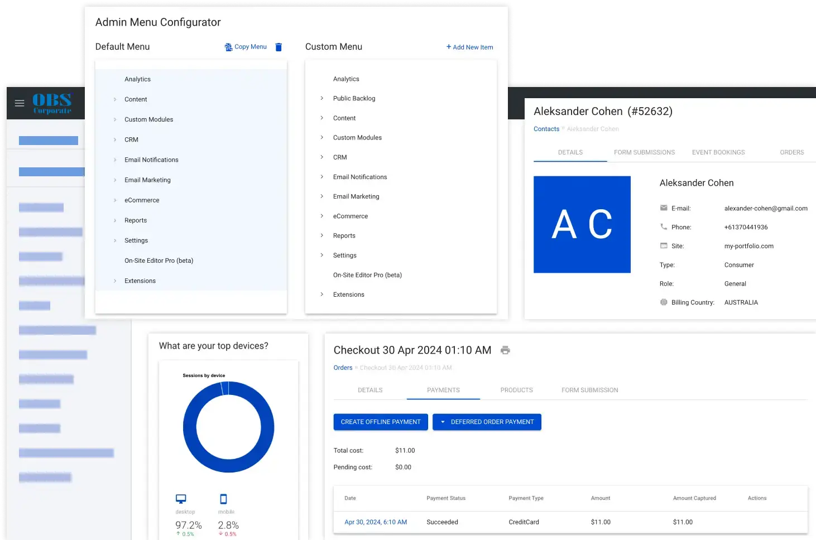Click the trash icon beside Copy Menu
Screen dimensions: 816x540
point(279,47)
